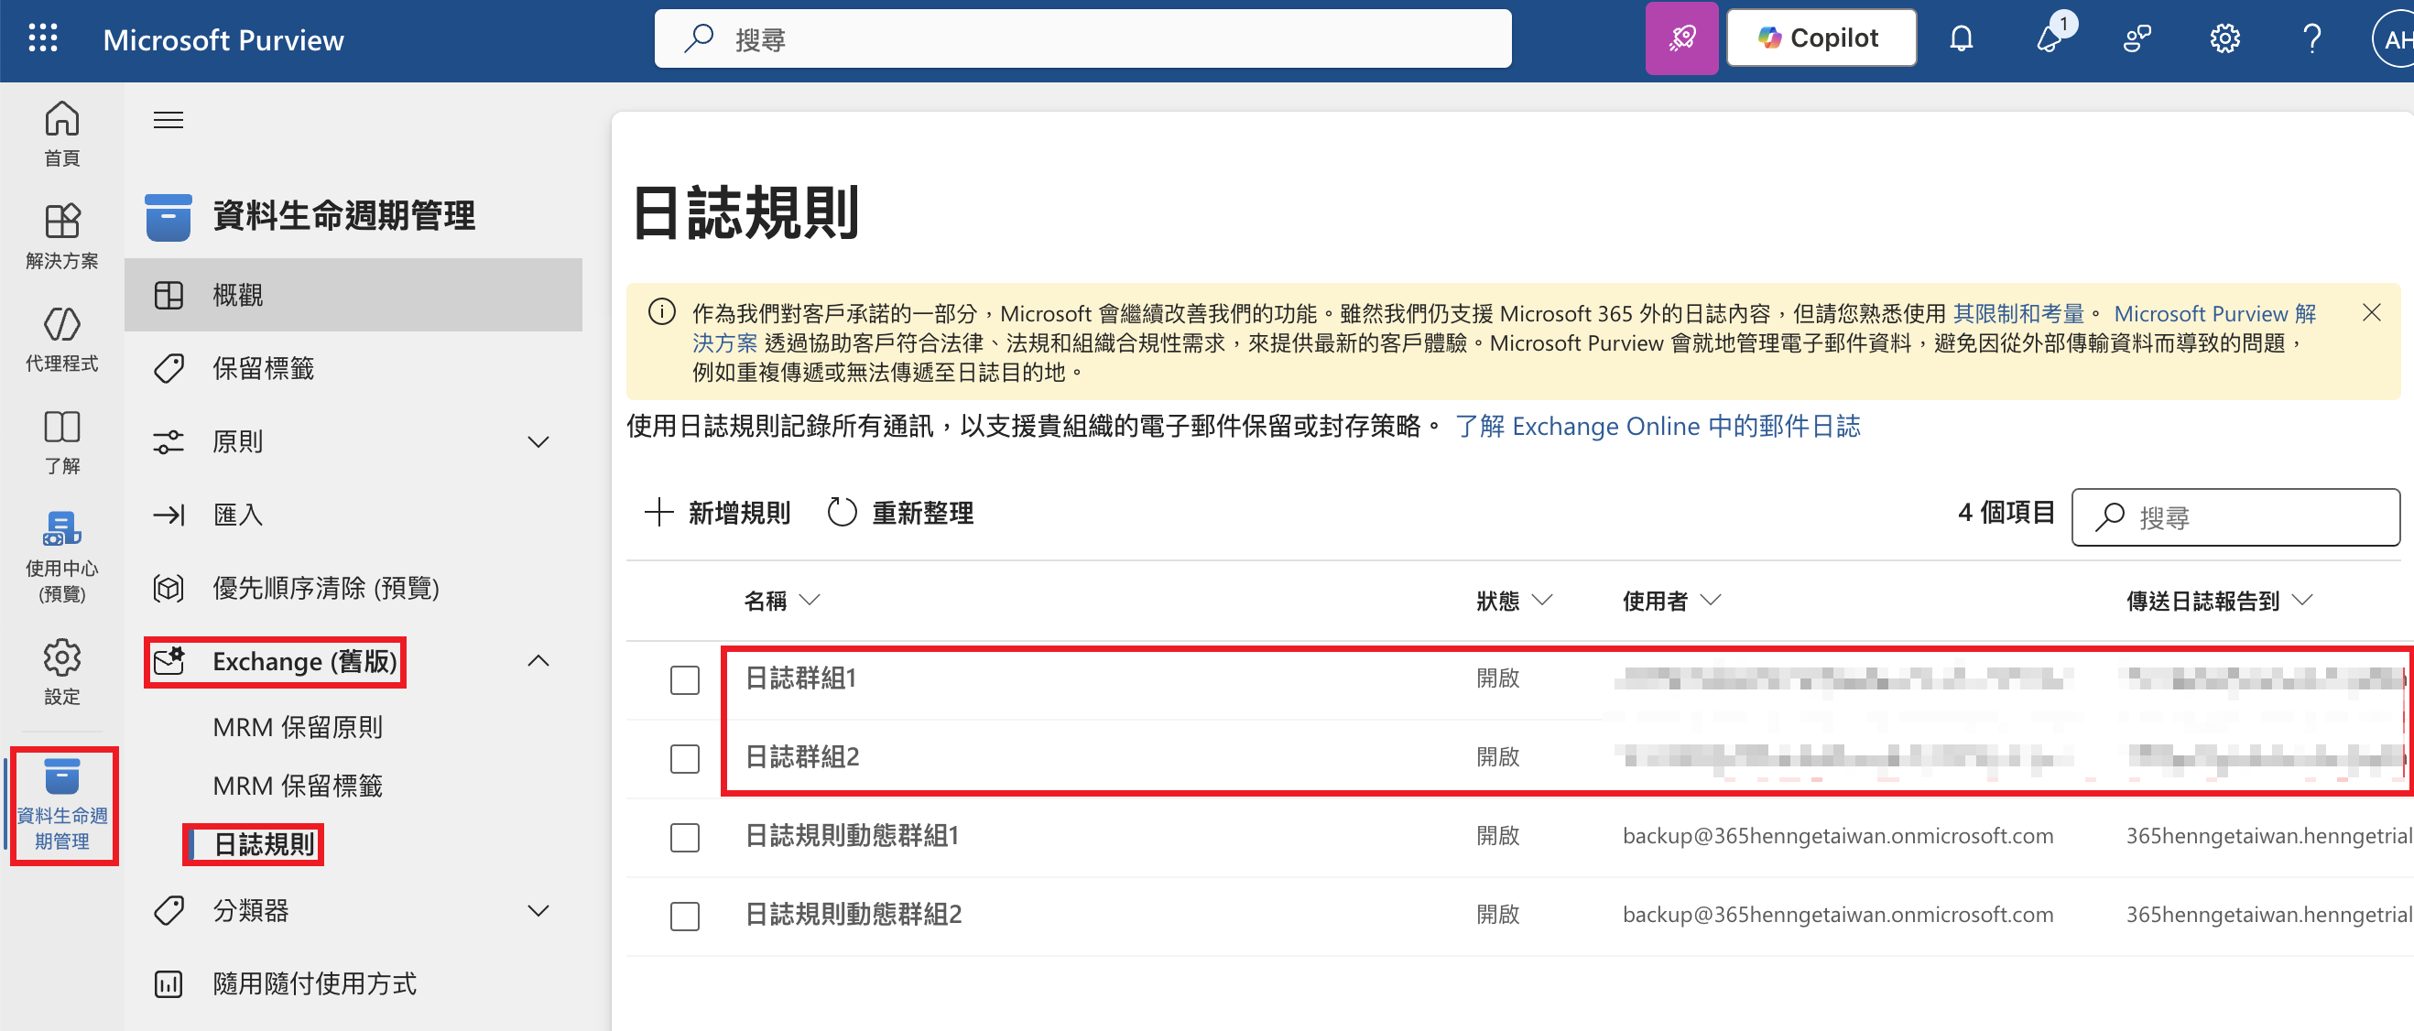Expand the 分類器 navigation section
2414x1031 pixels.
coord(538,910)
